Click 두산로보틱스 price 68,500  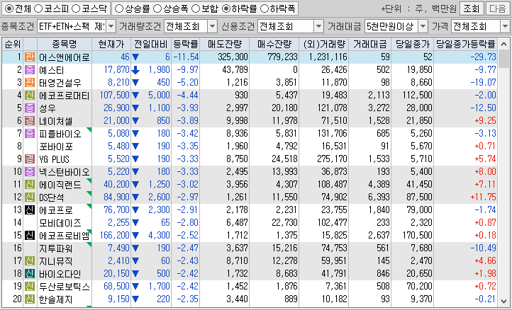(116, 286)
